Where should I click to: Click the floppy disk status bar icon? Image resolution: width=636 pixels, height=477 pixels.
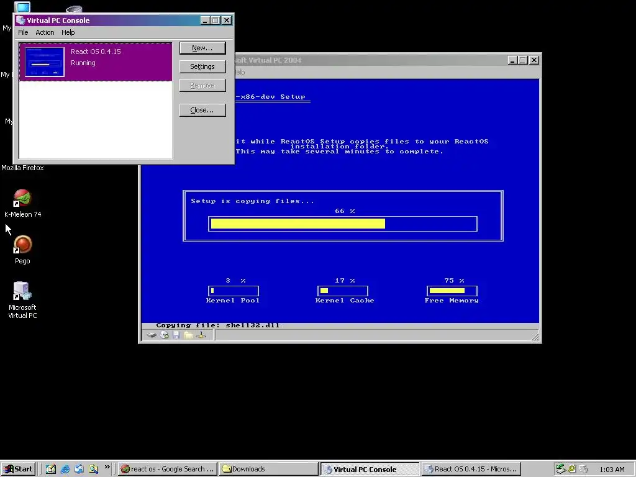click(x=176, y=335)
